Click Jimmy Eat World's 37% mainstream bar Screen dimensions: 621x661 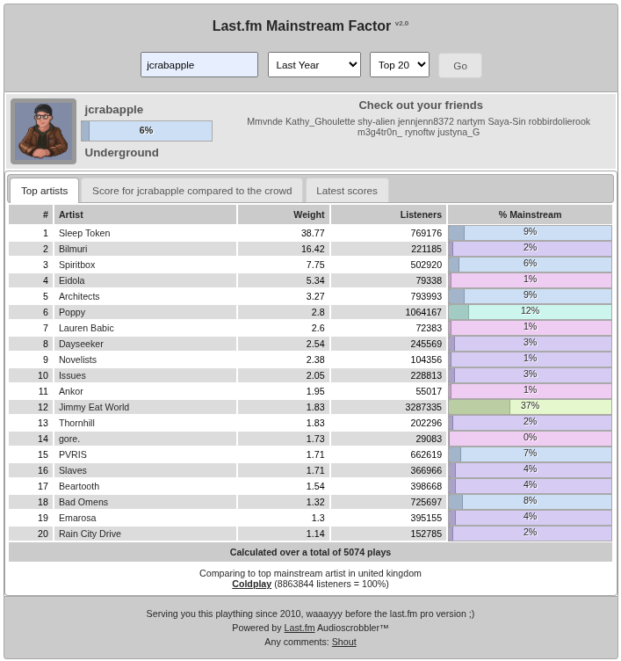coord(530,407)
